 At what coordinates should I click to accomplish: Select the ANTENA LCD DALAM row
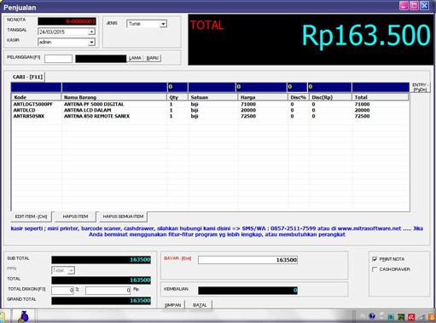[211, 110]
